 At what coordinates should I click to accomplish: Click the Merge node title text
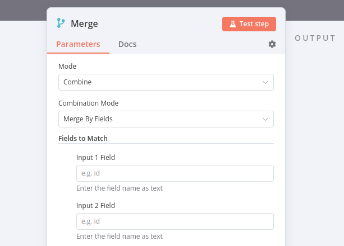[84, 23]
